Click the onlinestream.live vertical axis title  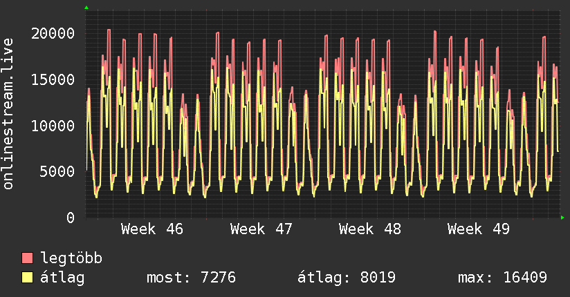click(9, 115)
